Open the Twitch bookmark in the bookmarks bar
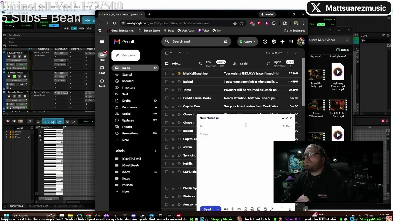 (203, 31)
